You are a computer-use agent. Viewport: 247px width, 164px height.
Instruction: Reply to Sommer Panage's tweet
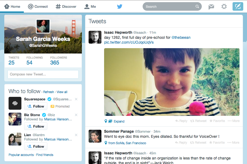coord(181,143)
